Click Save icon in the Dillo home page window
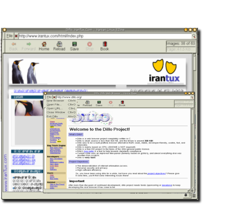This screenshot has height=205, width=235. [99, 102]
